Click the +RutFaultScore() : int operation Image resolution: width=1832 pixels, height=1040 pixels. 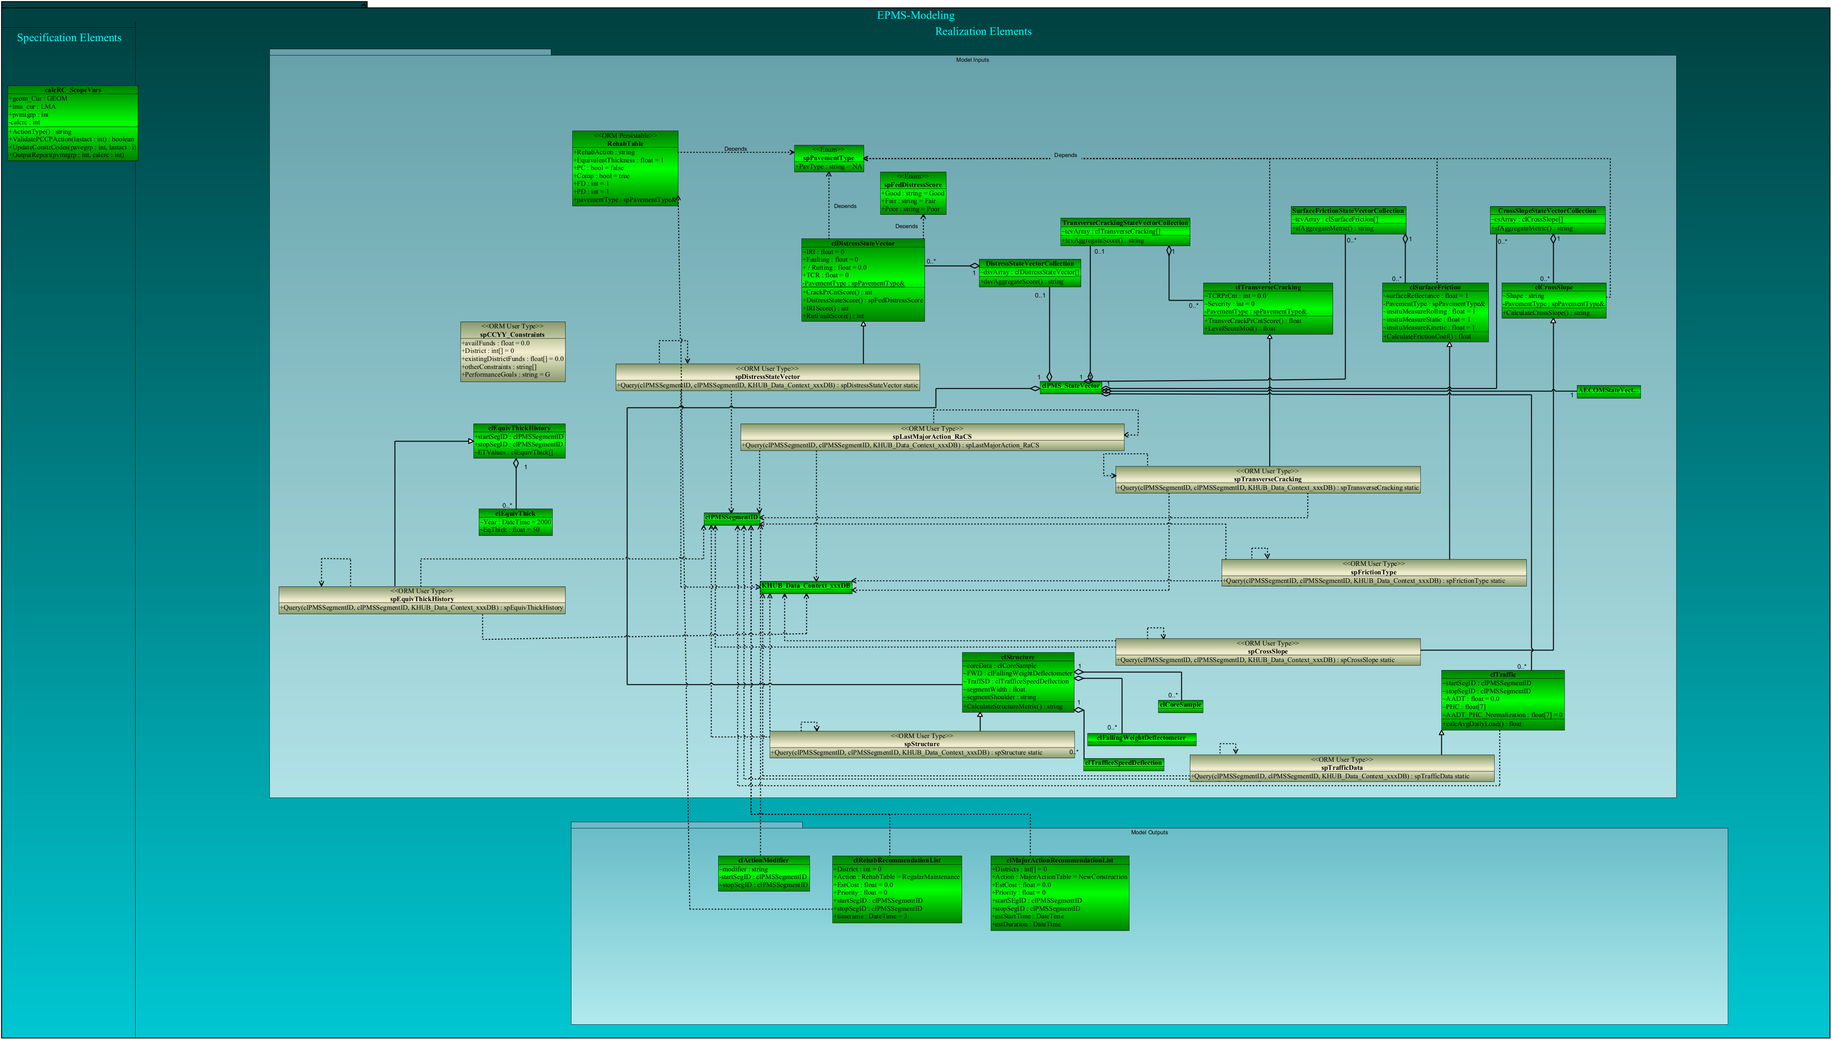coord(834,316)
